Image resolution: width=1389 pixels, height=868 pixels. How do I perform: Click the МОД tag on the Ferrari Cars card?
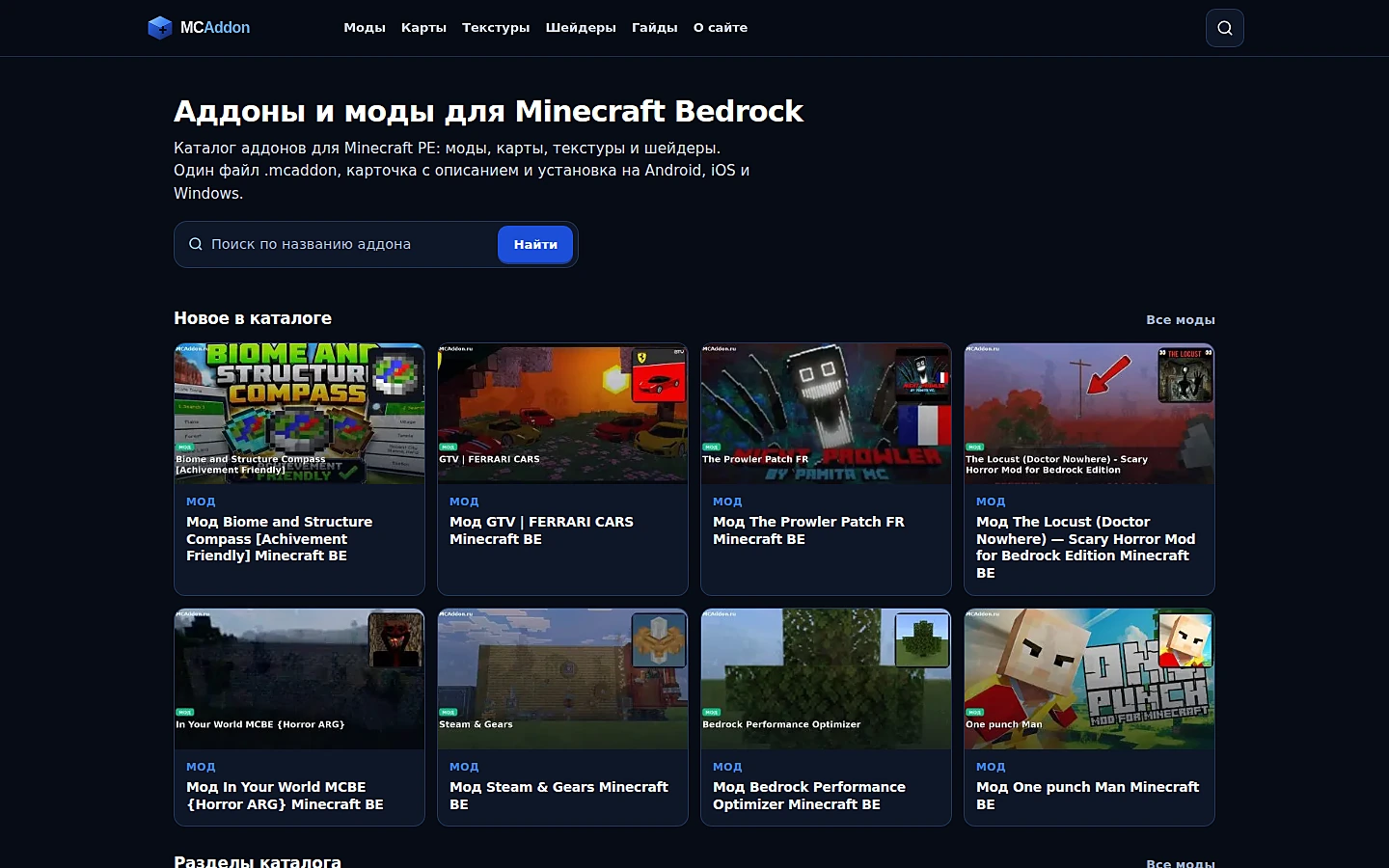pyautogui.click(x=464, y=502)
